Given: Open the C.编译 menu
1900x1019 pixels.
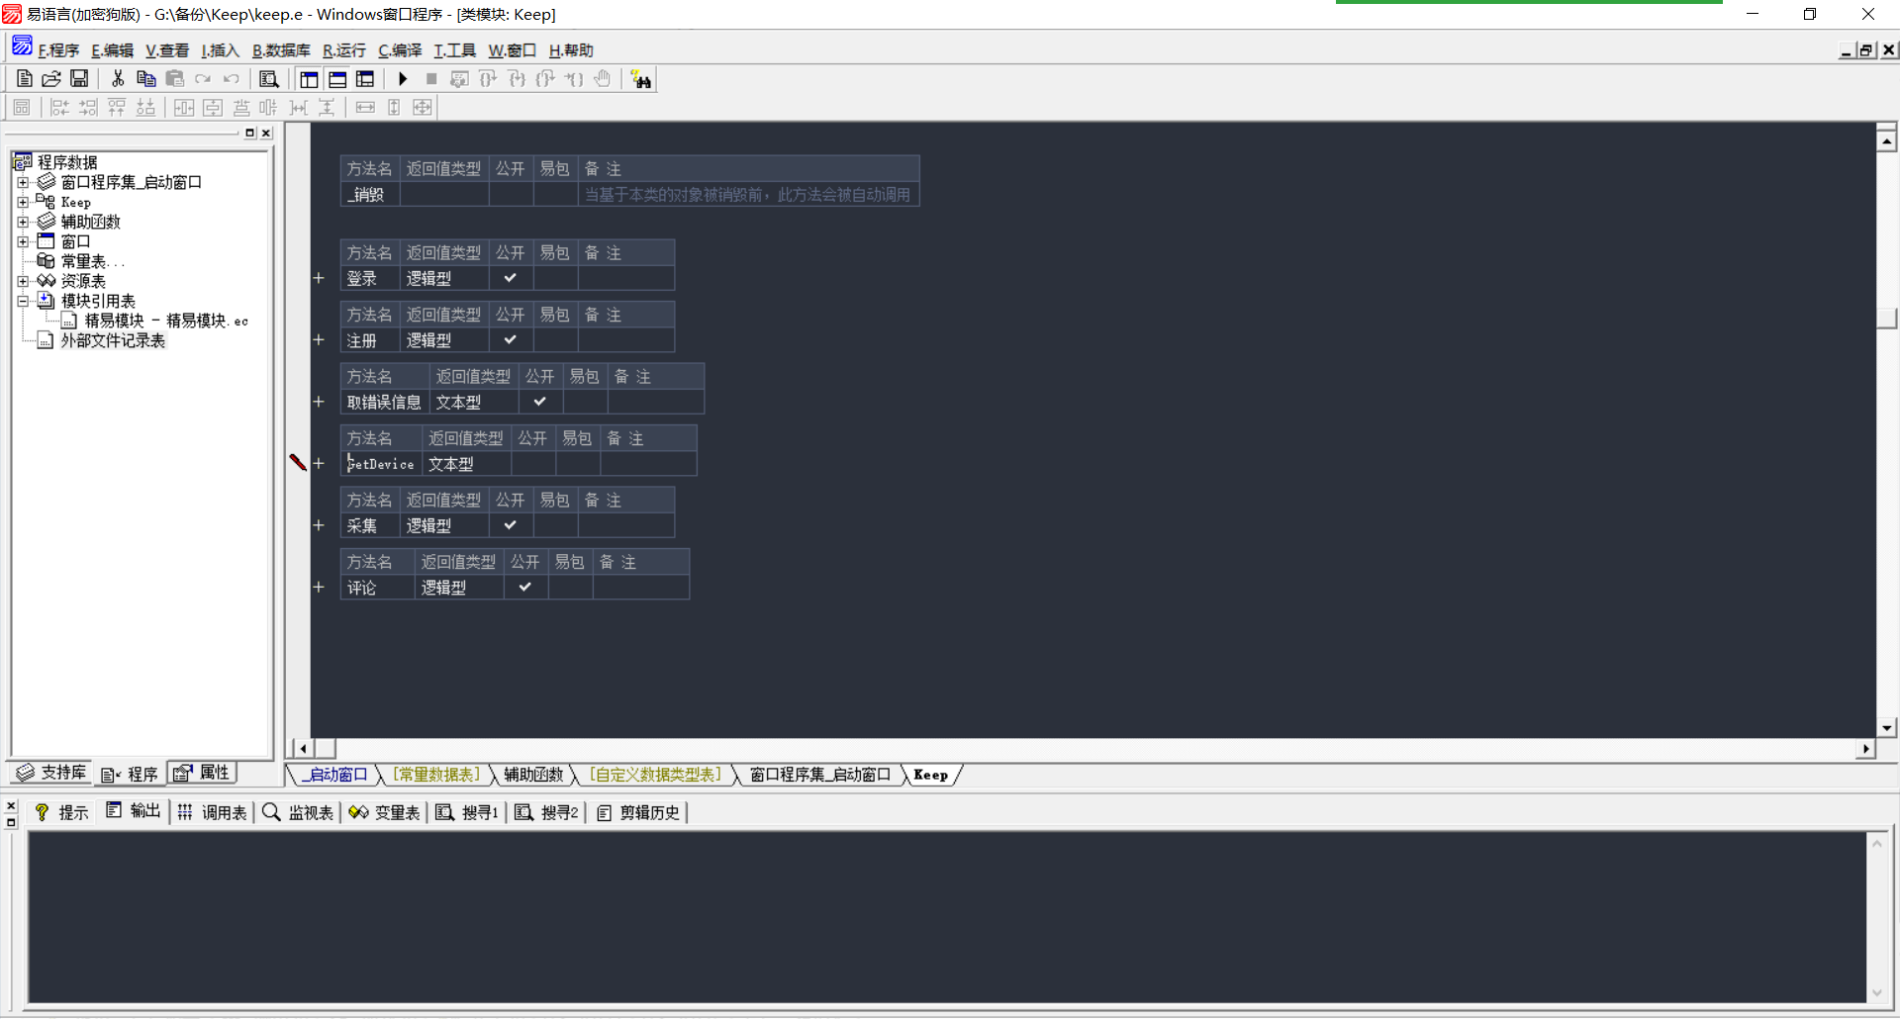Looking at the screenshot, I should tap(400, 50).
